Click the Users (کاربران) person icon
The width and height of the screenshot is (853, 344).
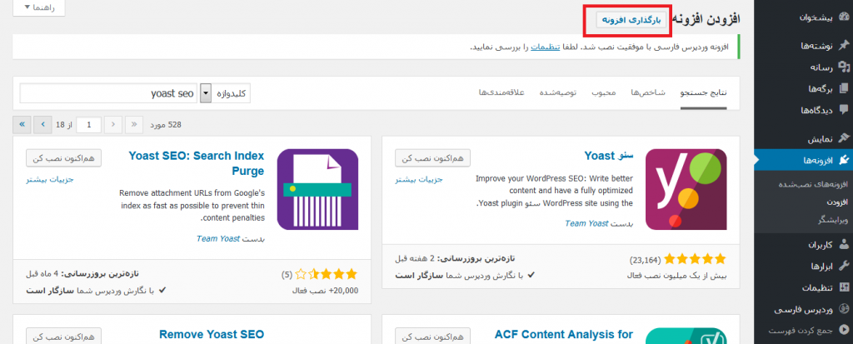click(845, 245)
